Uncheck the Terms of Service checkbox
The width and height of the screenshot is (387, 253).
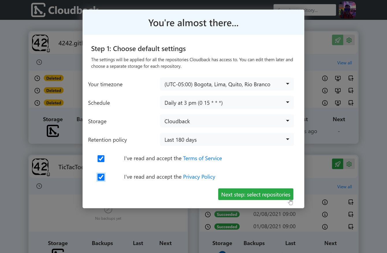tap(101, 159)
